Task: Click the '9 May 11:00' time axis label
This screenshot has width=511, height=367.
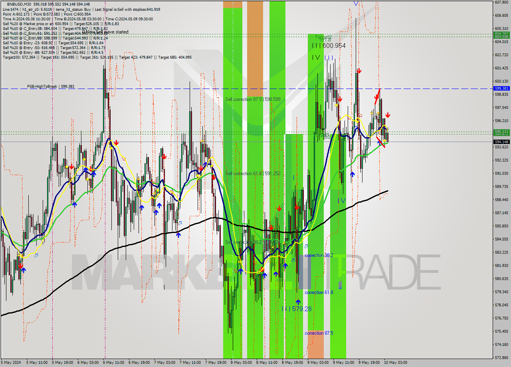Action: point(343,363)
